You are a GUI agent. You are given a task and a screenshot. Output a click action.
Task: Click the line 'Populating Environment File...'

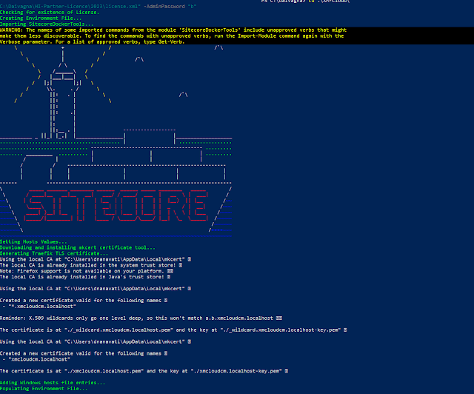click(44, 389)
